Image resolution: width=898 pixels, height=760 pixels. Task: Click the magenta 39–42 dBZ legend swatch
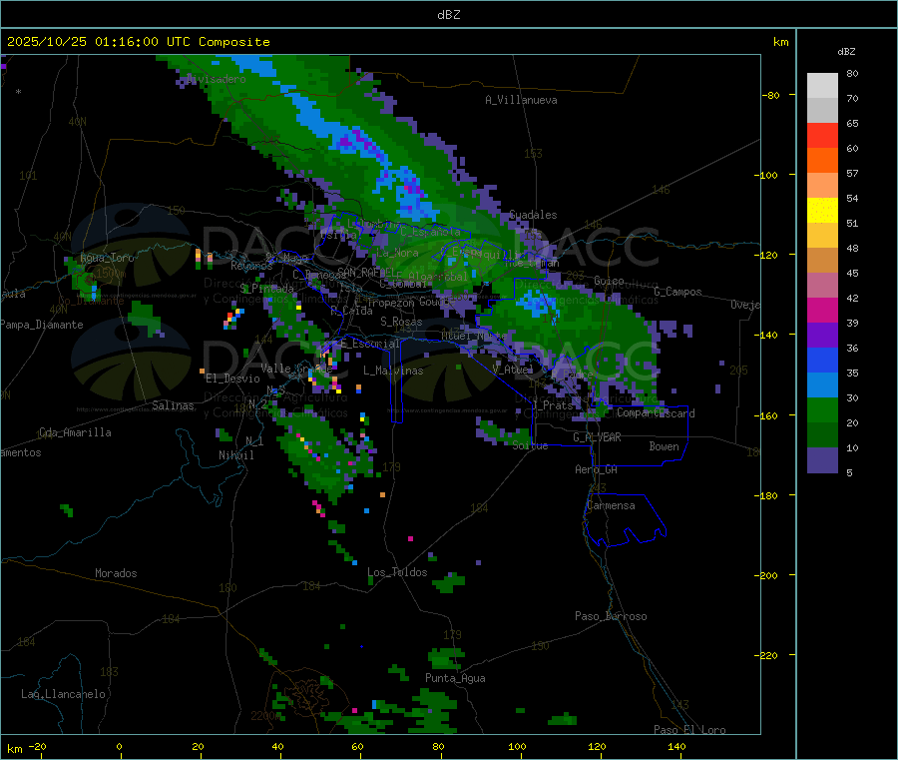click(822, 310)
